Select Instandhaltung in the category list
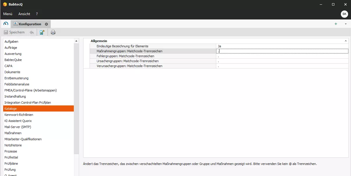 39,96
